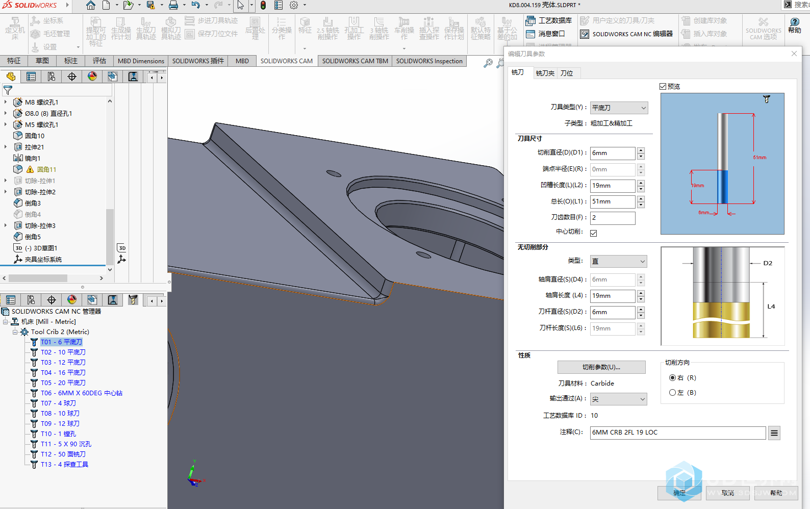Select tool T12 - 50 面铣刀
This screenshot has height=509, width=810.
pyautogui.click(x=63, y=454)
